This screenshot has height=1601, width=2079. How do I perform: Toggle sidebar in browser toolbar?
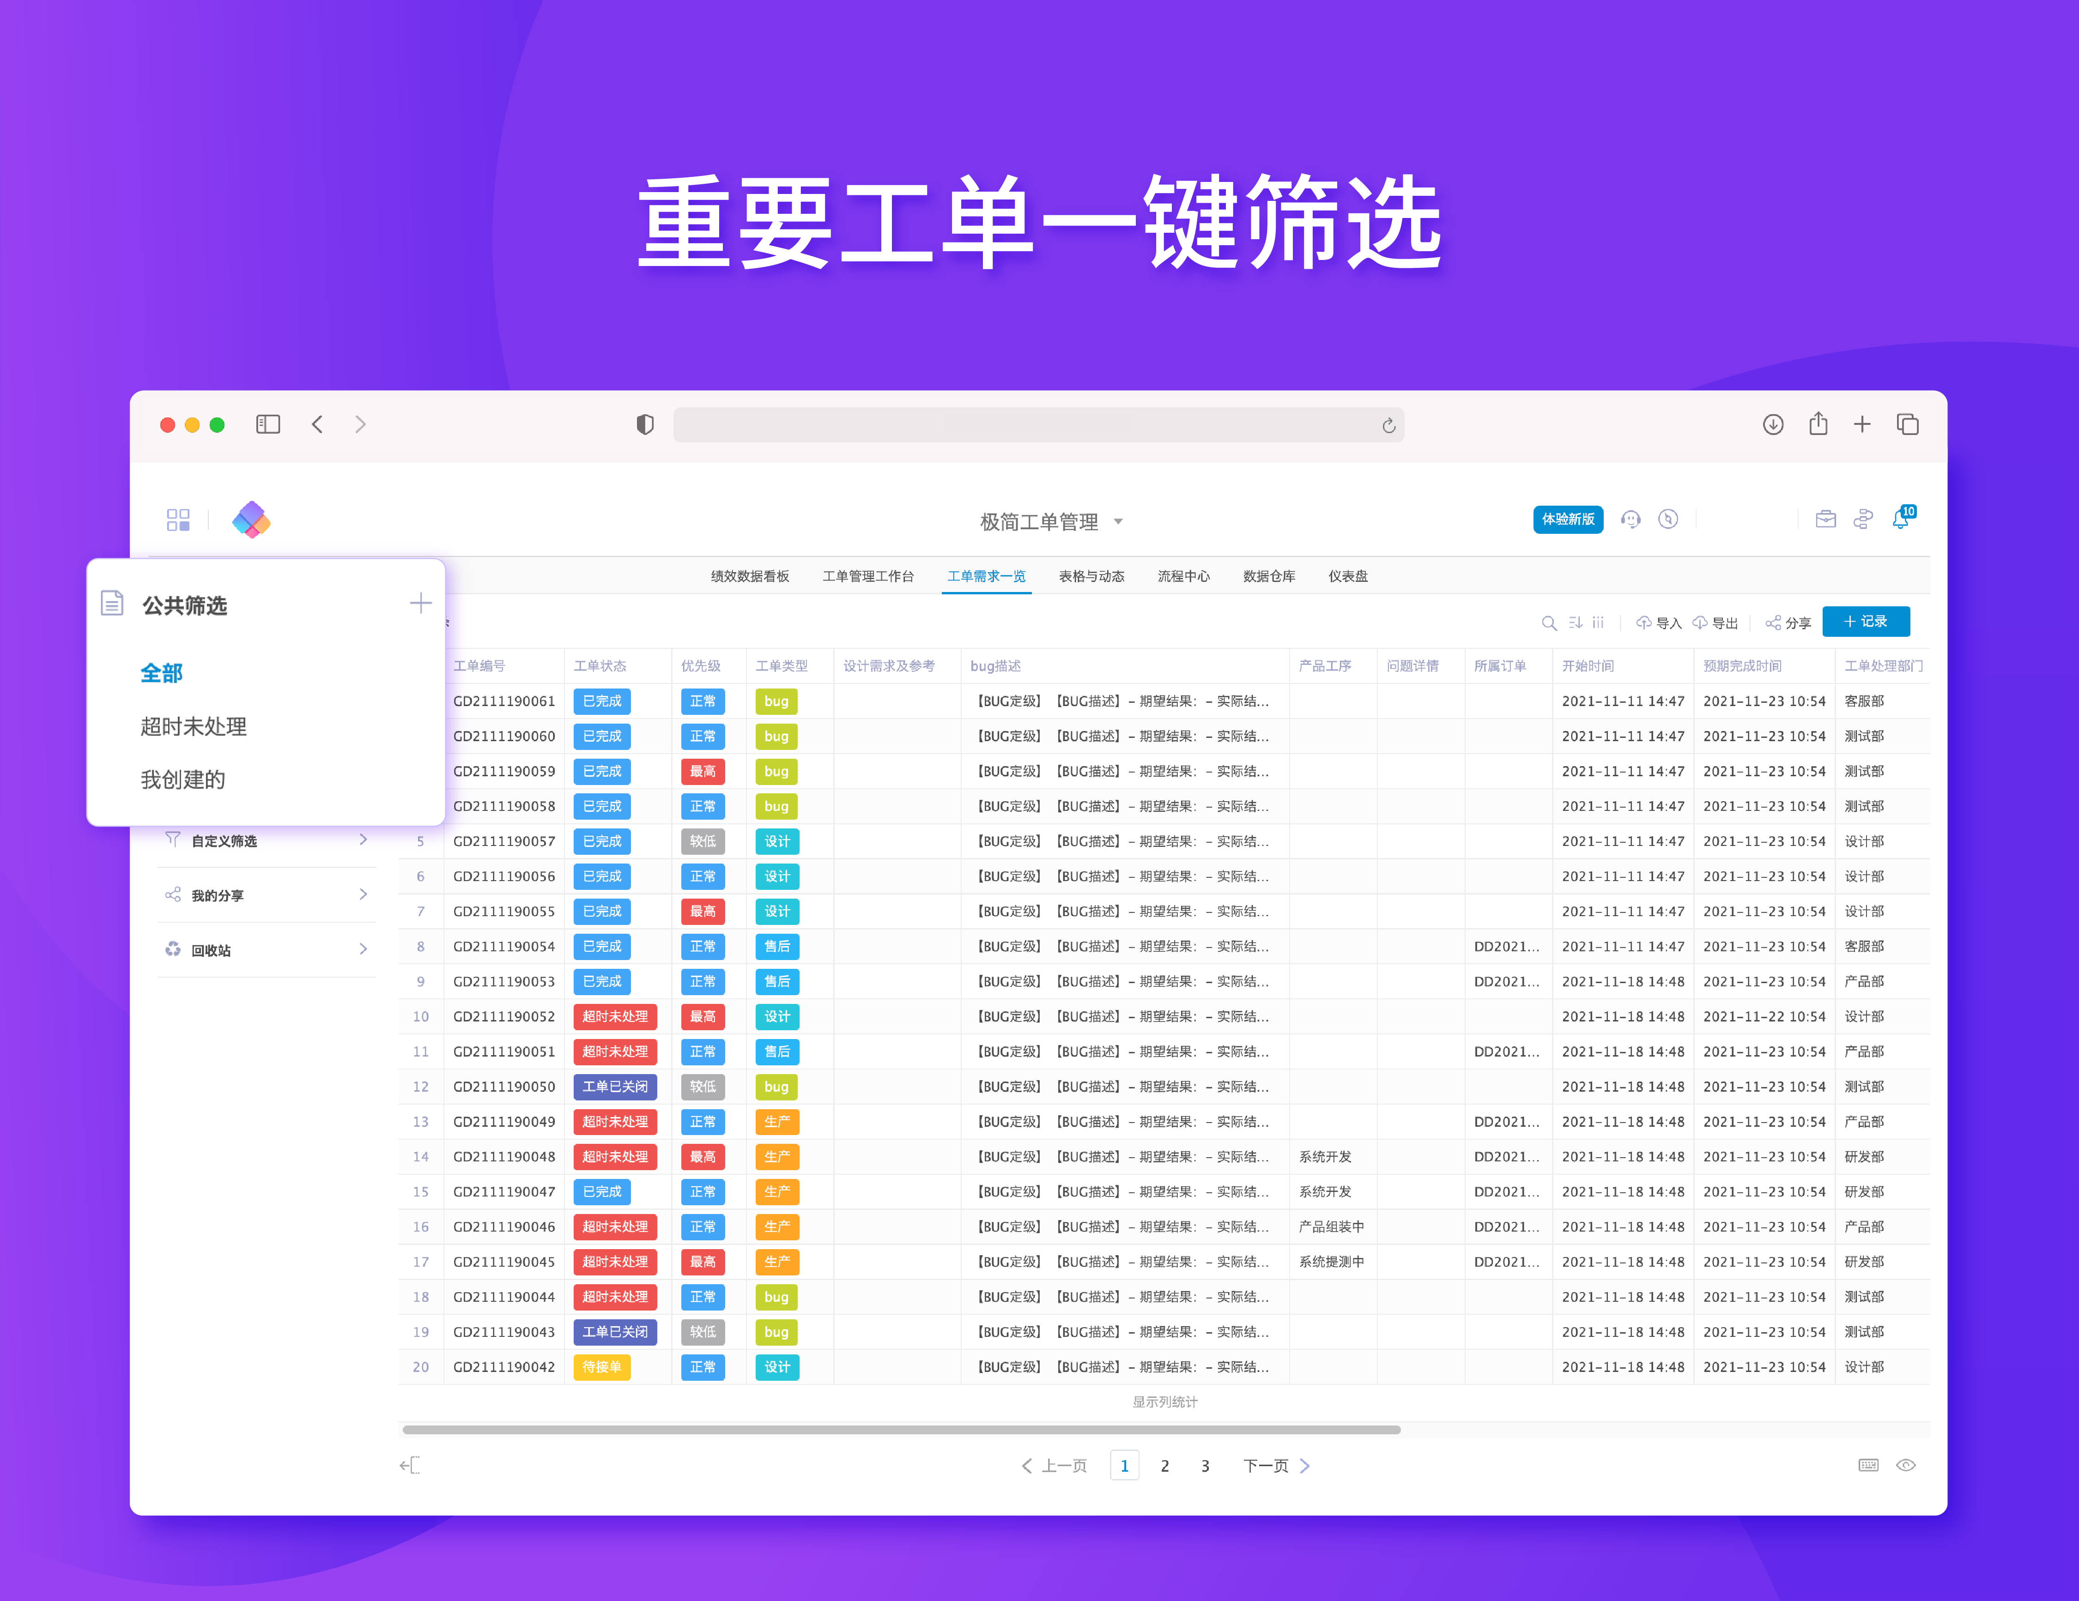[x=268, y=424]
